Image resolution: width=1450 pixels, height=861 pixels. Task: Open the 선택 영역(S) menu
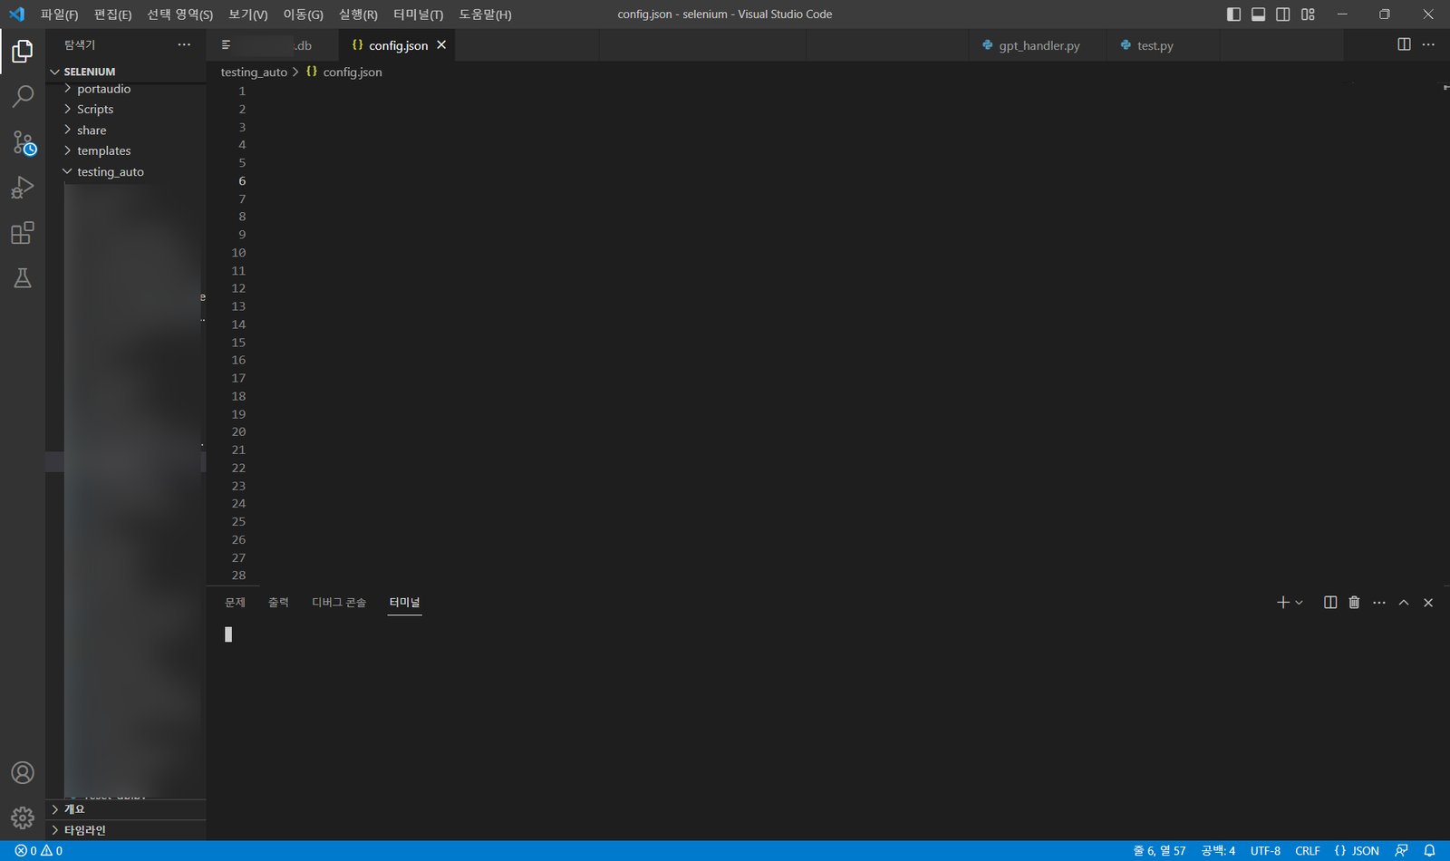179,15
